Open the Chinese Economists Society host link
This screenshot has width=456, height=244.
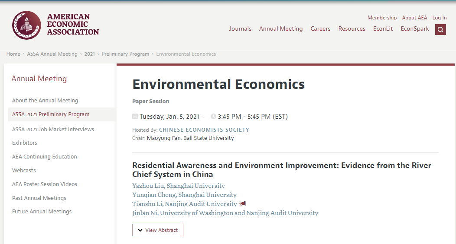tap(204, 130)
